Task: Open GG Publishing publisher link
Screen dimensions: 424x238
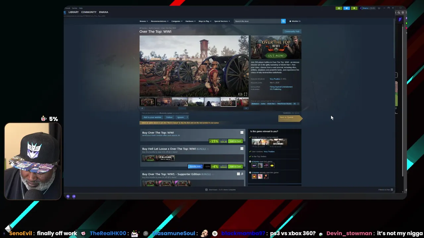Action: coord(276,89)
